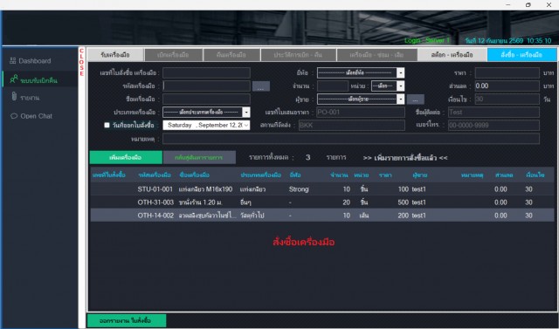This screenshot has height=329, width=559.
Task: Select the สั่งซื้อ - เครื่องมือ tab
Action: [x=521, y=55]
